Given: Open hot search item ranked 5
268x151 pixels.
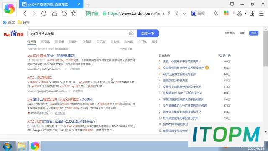Looking at the screenshot, I should (182, 87).
